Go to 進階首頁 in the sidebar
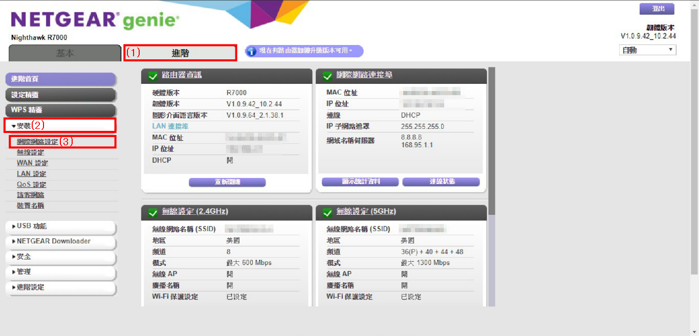The image size is (699, 336). pos(61,79)
